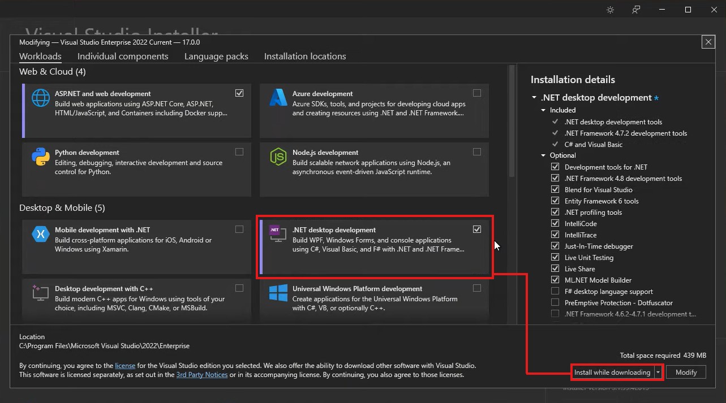This screenshot has width=726, height=403.
Task: Uncheck Just-In-Time debugger option
Action: pyautogui.click(x=555, y=246)
